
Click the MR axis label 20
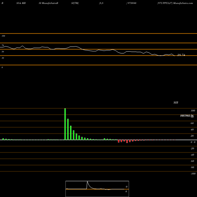pyautogui.click(x=192, y=136)
